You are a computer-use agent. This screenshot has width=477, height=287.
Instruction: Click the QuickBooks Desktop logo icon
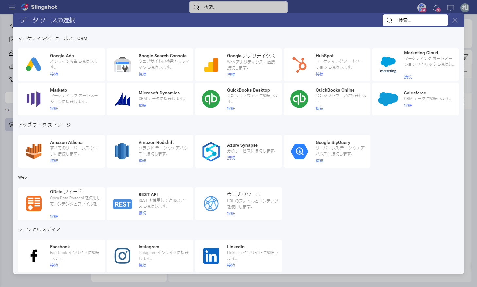coord(211,99)
